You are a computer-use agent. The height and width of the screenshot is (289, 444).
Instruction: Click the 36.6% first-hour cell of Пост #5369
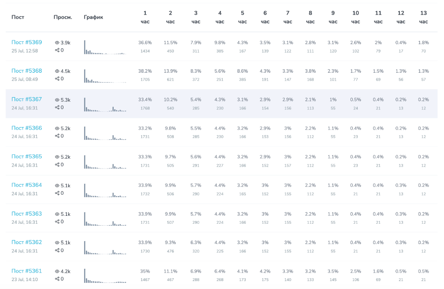[145, 43]
